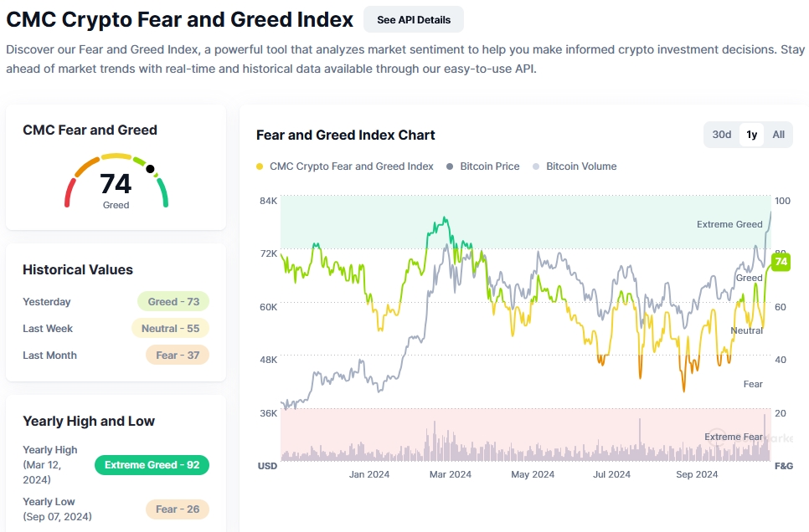Toggle Bitcoin Volume series in legend

[580, 166]
